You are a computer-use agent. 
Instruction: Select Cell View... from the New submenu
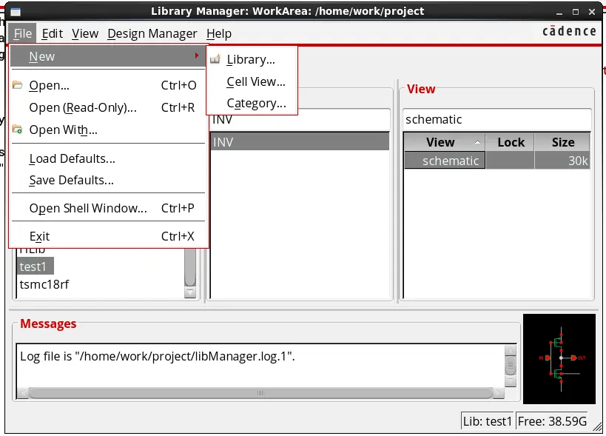(252, 81)
